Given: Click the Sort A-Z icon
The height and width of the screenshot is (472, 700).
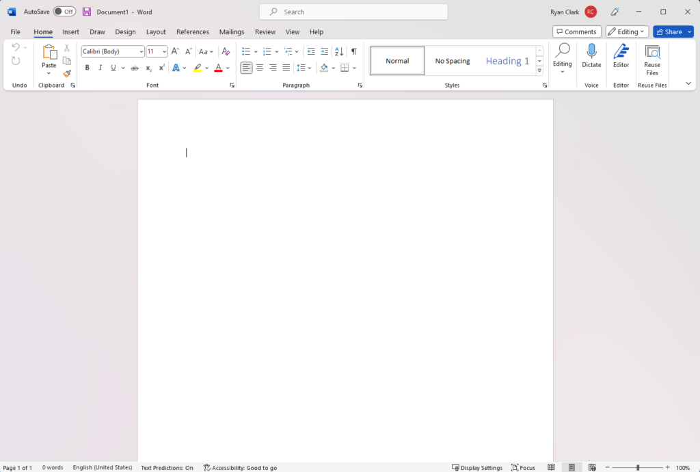Looking at the screenshot, I should point(339,51).
